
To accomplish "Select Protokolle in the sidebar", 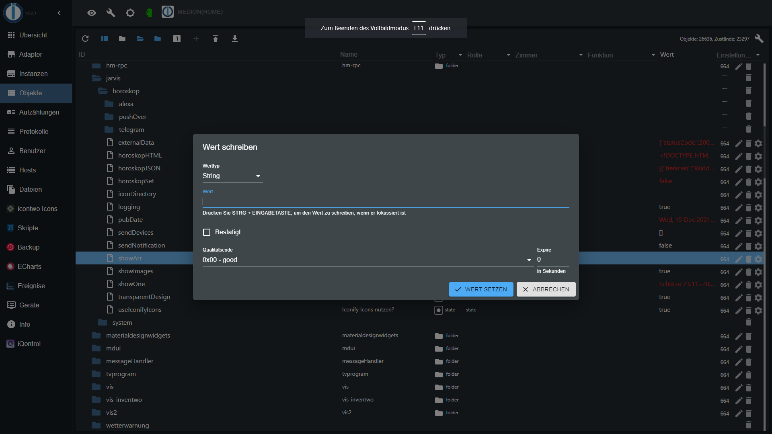I will point(36,131).
